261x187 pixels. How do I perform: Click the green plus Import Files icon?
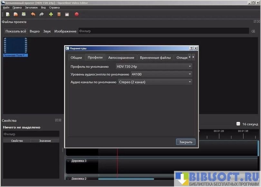coord(51,14)
